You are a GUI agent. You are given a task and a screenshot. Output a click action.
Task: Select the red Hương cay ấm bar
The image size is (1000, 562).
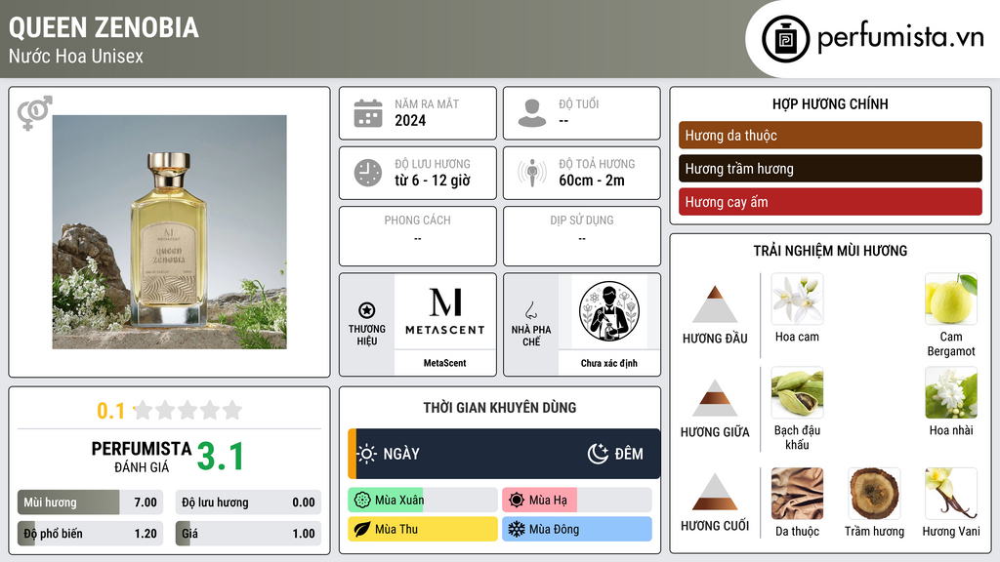(x=830, y=202)
